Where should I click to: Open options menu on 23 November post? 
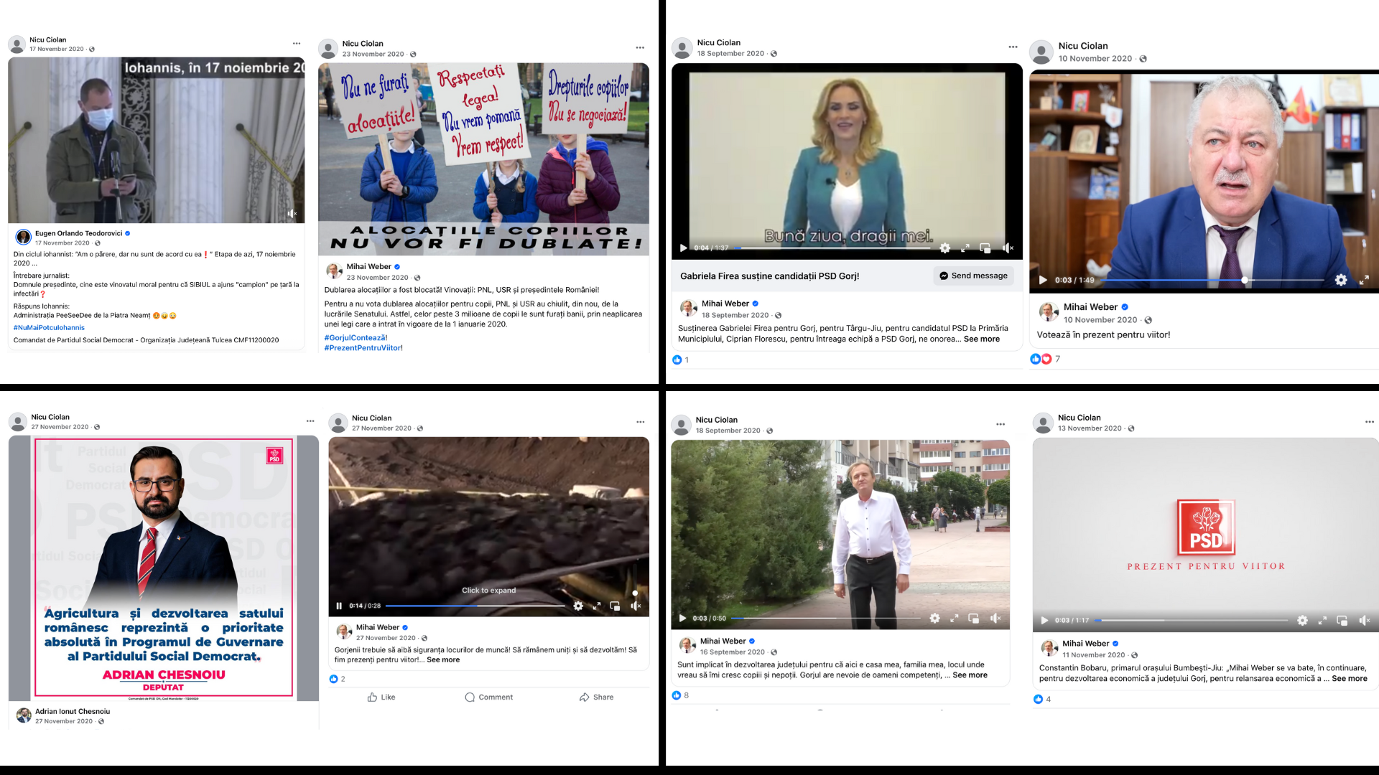click(x=640, y=48)
